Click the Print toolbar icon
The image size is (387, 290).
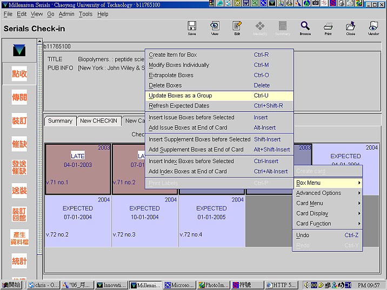(328, 27)
